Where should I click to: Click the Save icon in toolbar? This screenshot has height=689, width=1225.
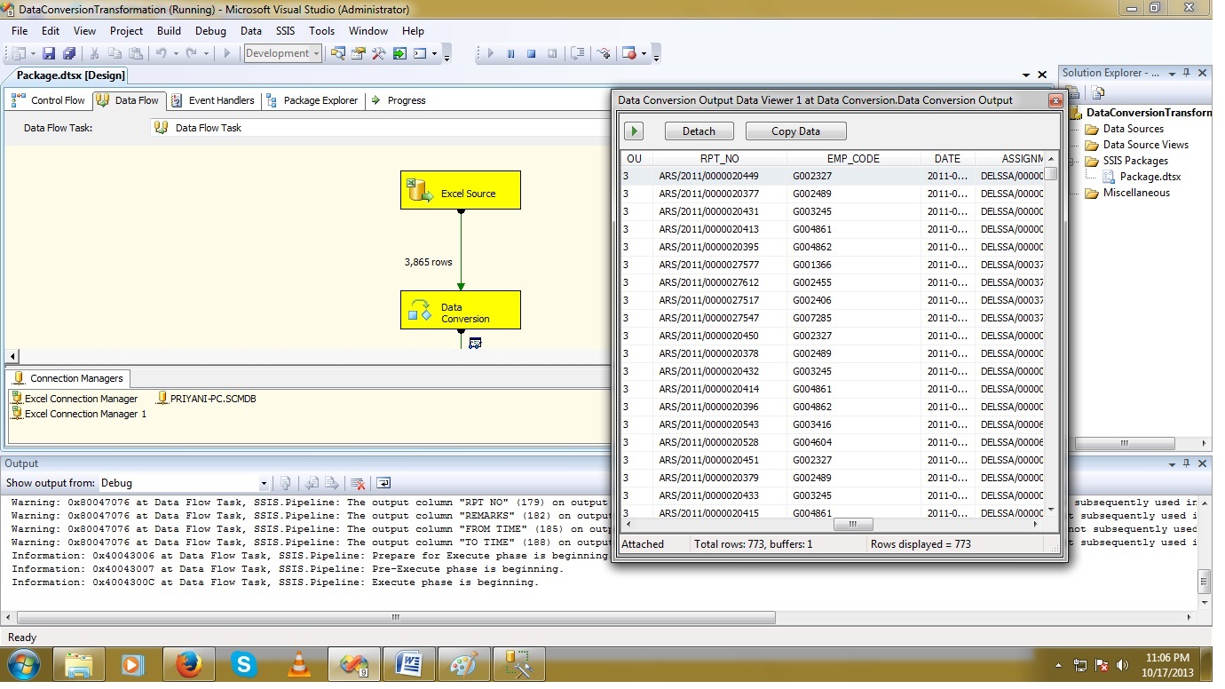pyautogui.click(x=49, y=53)
